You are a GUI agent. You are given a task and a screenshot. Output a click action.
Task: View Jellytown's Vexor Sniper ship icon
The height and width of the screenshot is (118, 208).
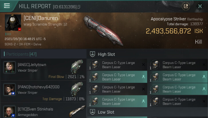click(x=77, y=66)
